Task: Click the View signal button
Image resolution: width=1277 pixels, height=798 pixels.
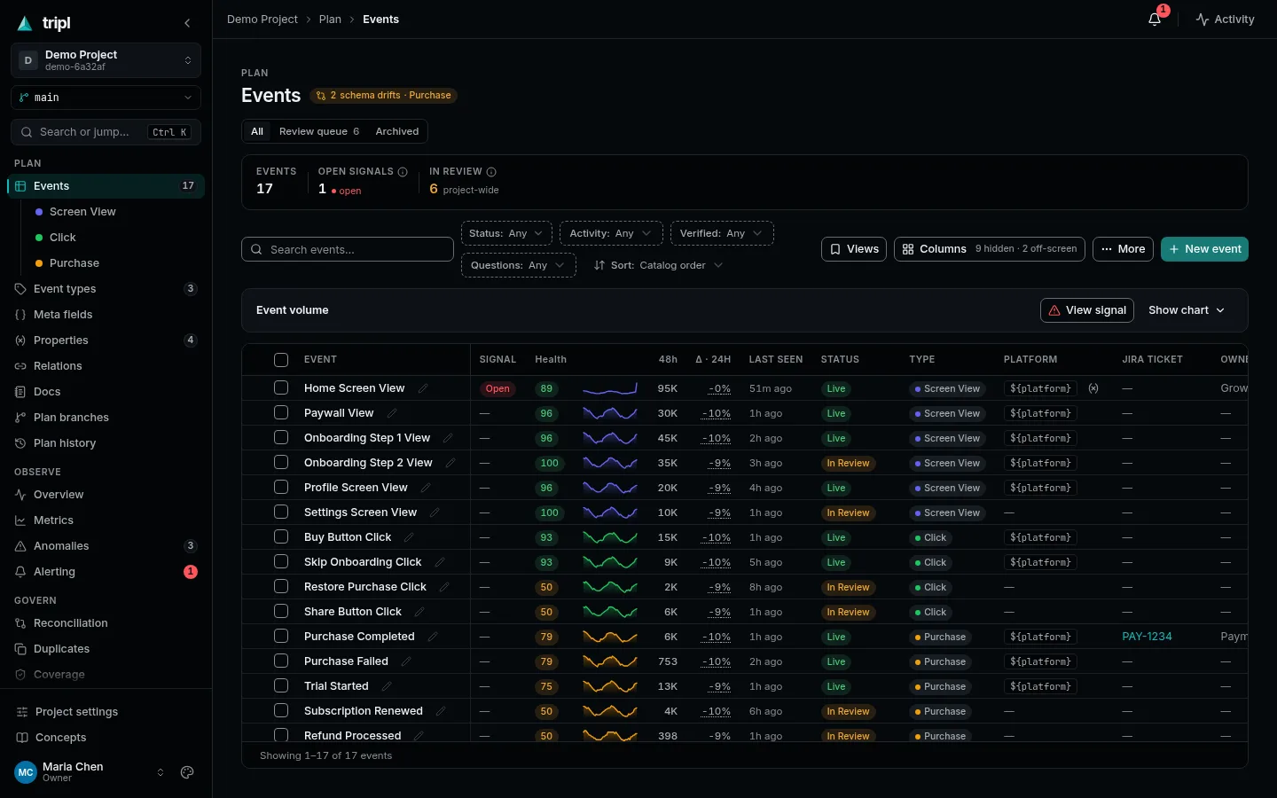Action: point(1087,310)
